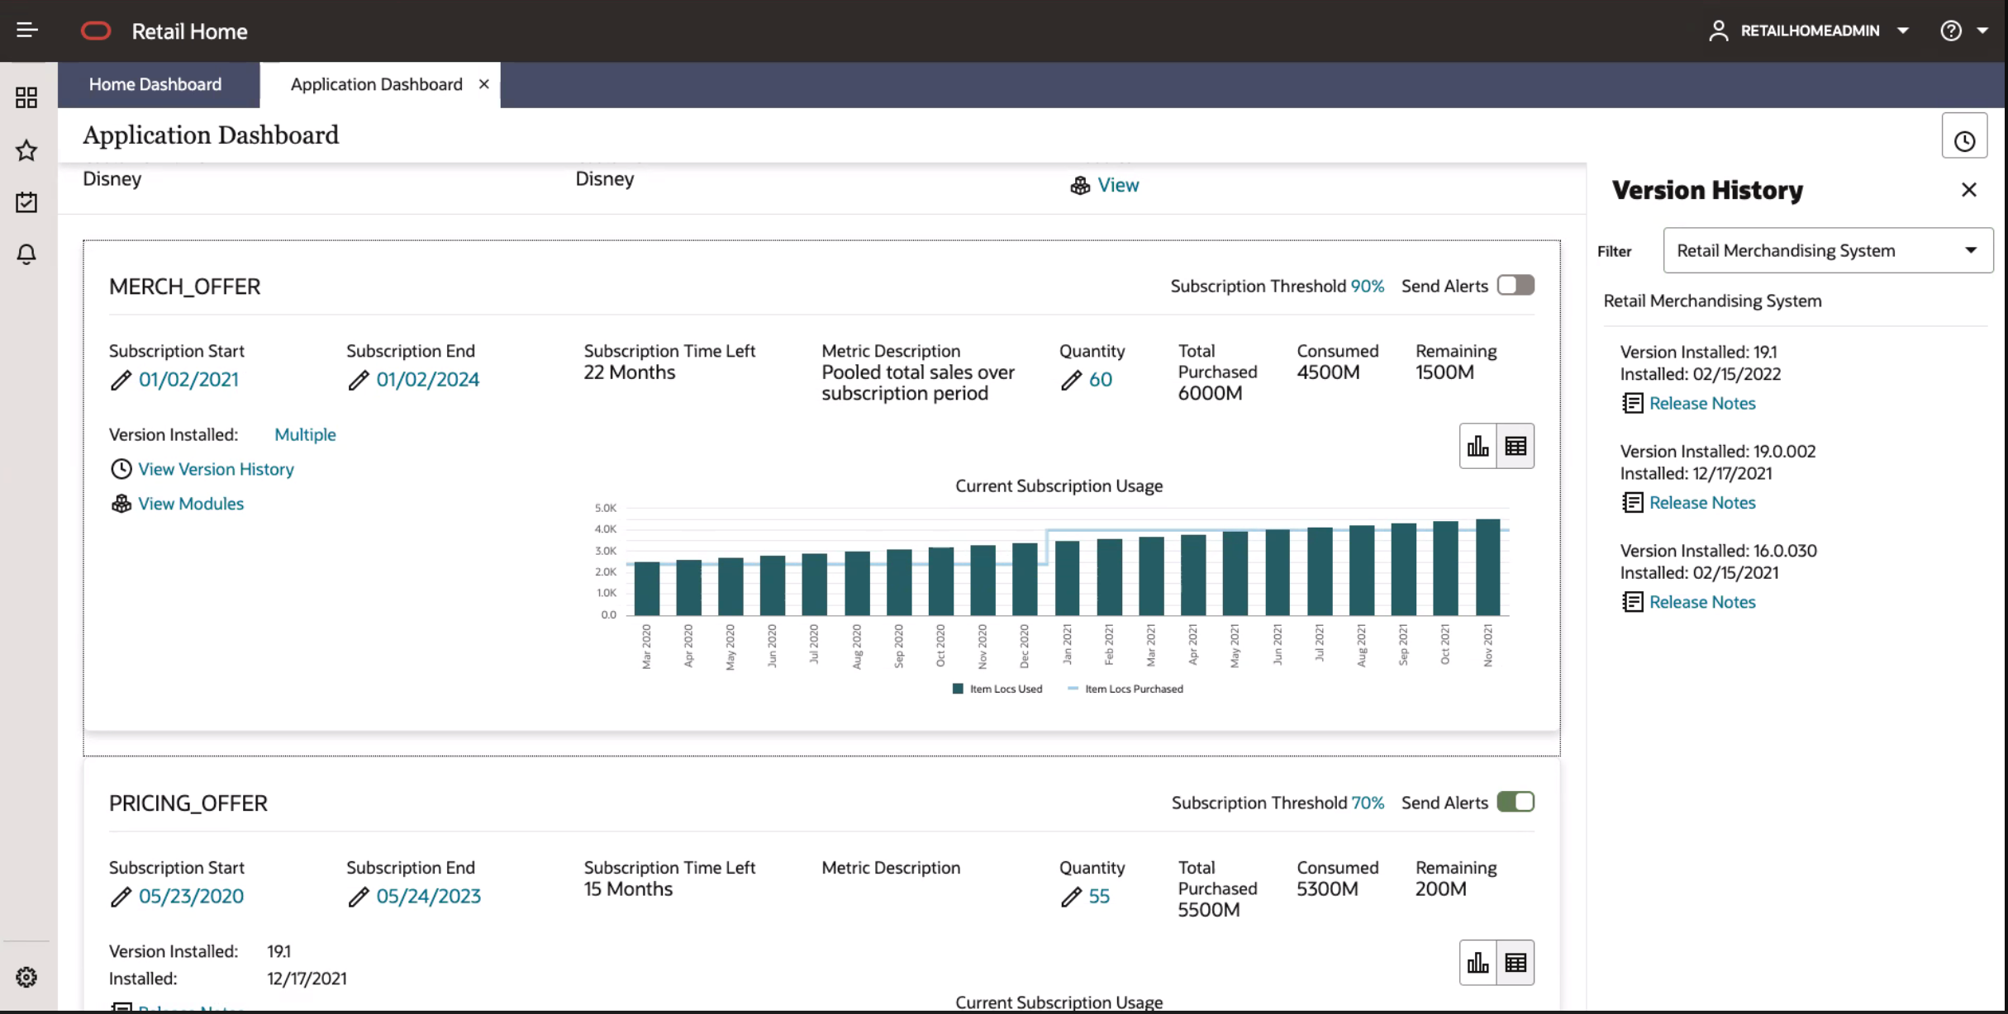Click the Oracle logo icon

[96, 31]
